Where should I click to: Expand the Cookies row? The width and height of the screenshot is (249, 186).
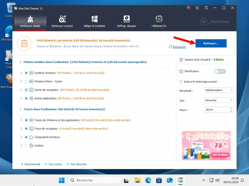[21, 145]
